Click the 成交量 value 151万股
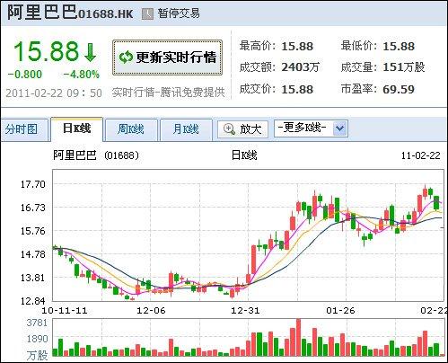This screenshot has width=448, height=363. click(404, 67)
